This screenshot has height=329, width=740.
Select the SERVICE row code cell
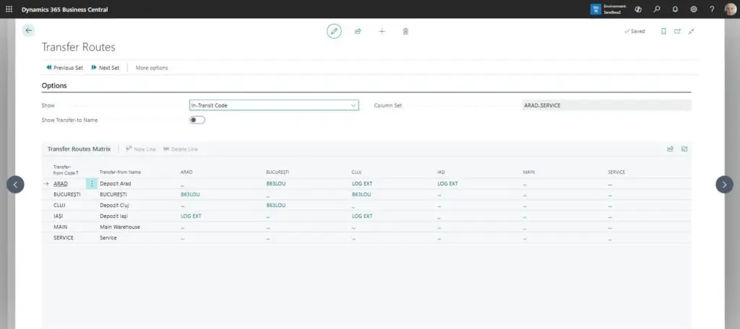(x=64, y=237)
